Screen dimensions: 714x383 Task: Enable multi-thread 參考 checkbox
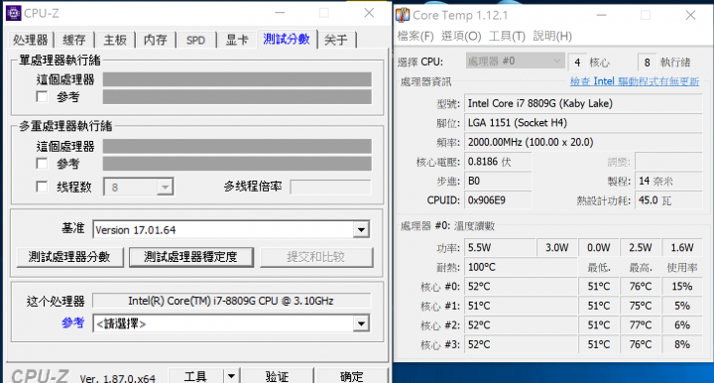[42, 164]
